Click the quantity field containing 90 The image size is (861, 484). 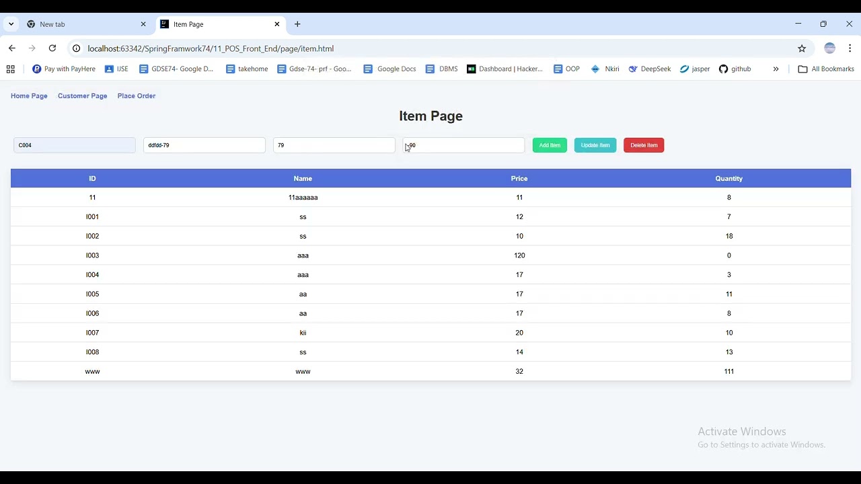click(464, 145)
